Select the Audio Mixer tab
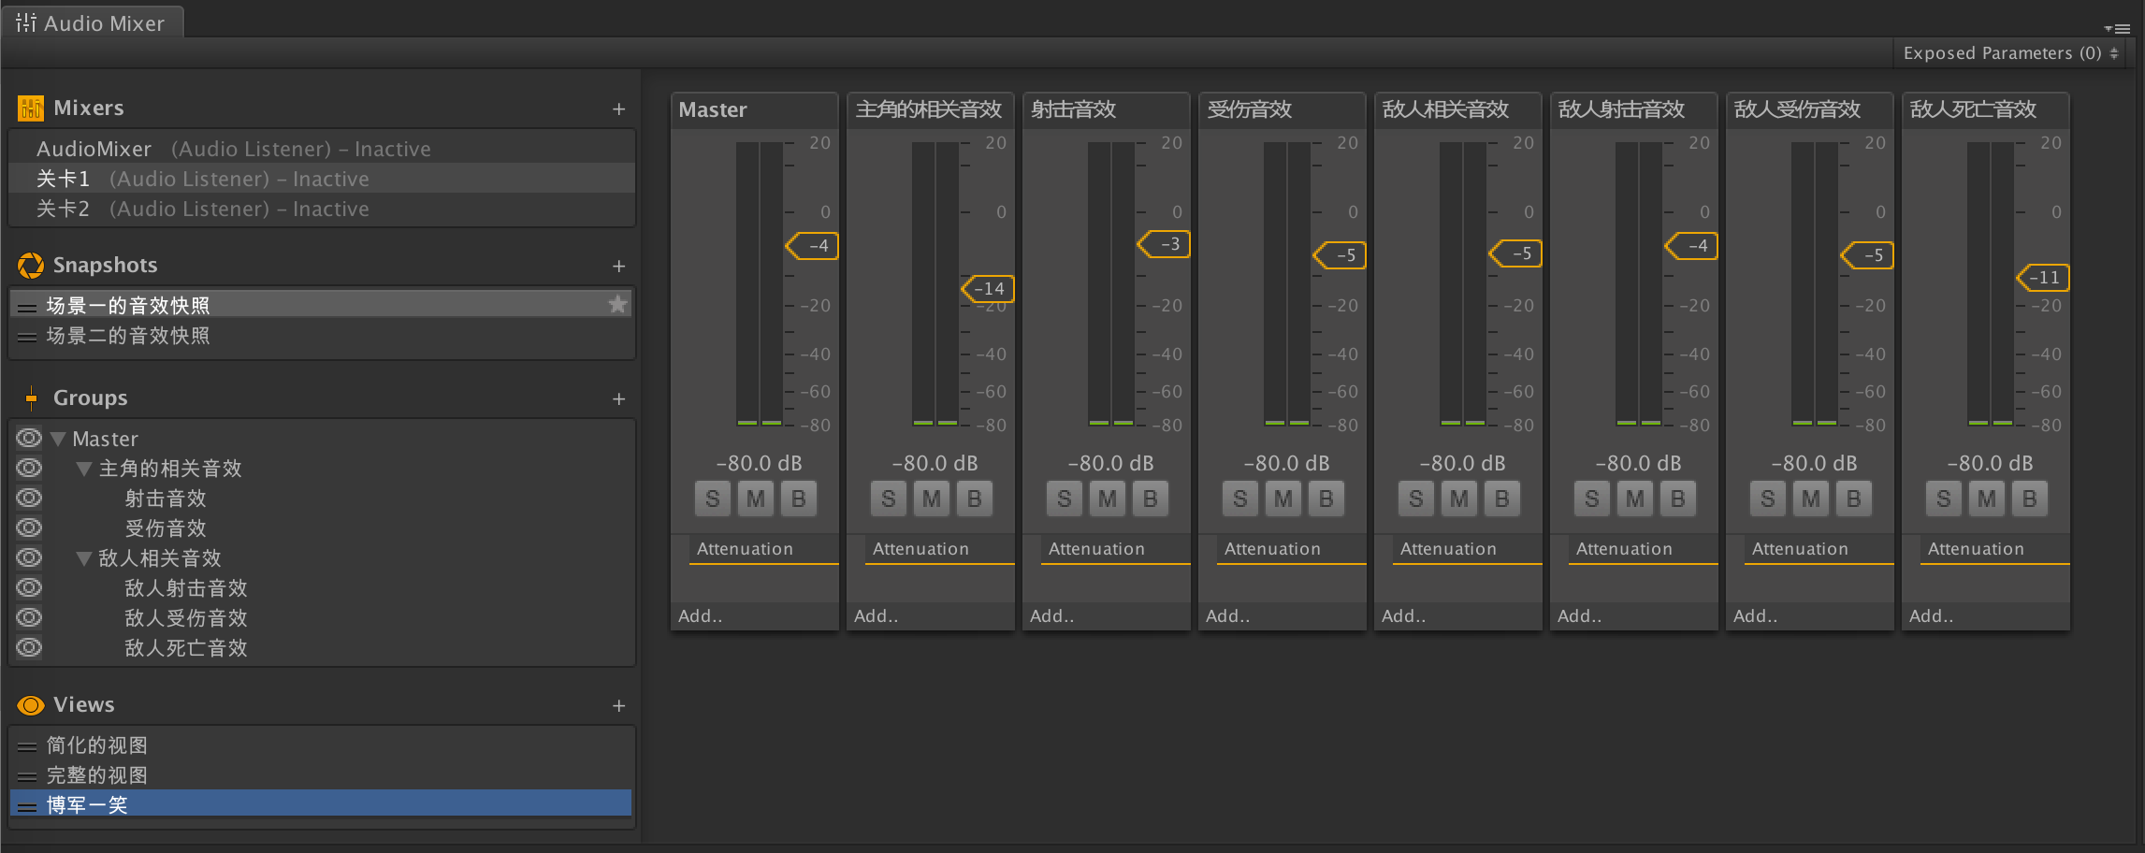This screenshot has height=853, width=2145. tap(92, 22)
